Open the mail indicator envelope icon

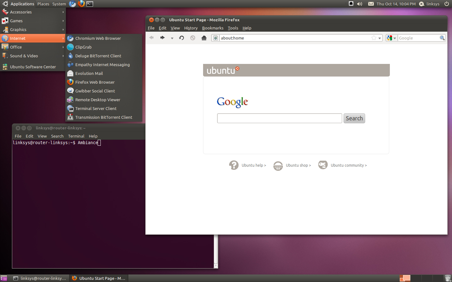pyautogui.click(x=371, y=4)
